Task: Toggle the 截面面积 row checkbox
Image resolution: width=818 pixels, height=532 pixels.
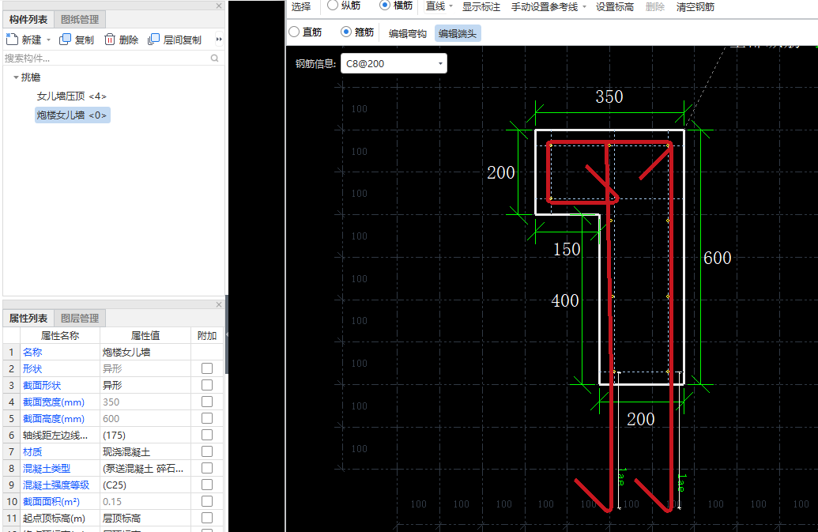Action: coord(207,501)
